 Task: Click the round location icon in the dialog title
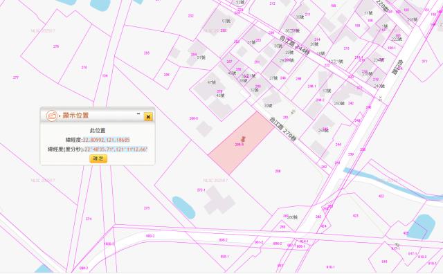(52, 116)
